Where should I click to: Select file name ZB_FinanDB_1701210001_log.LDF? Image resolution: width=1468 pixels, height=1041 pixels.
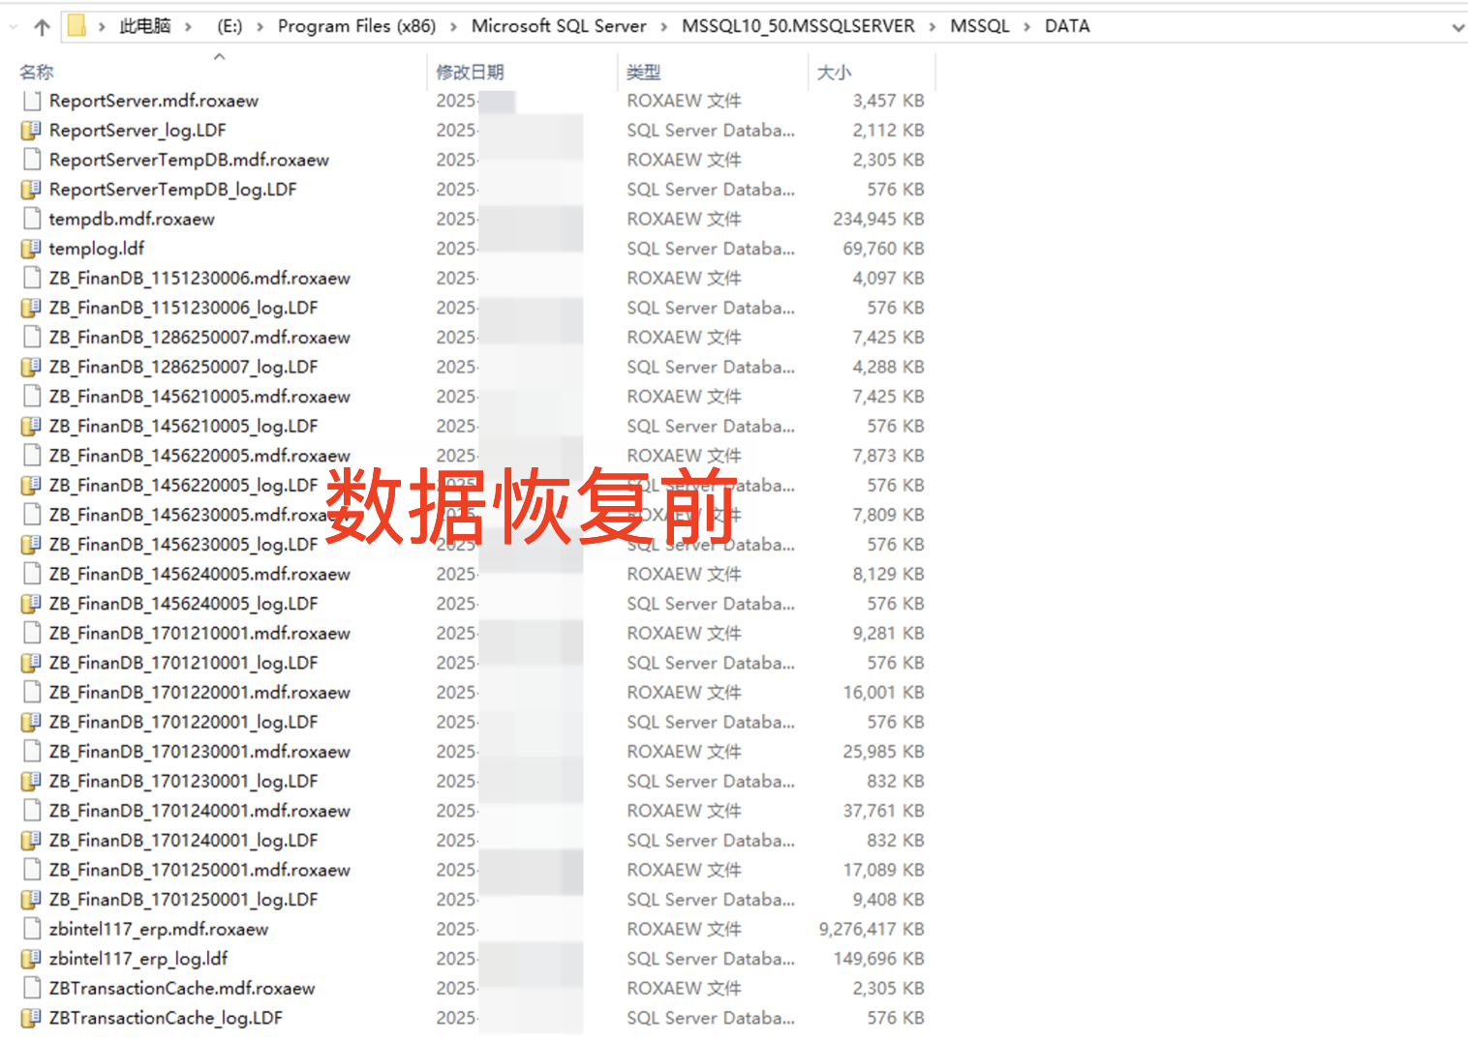click(x=183, y=663)
